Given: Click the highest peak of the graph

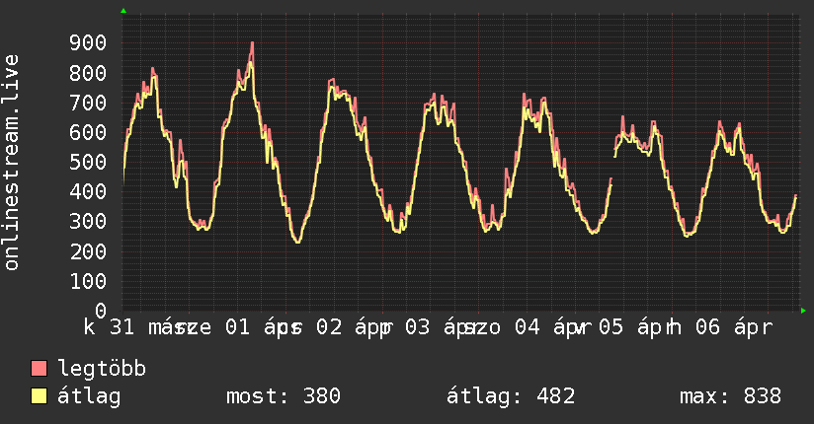Looking at the screenshot, I should tap(252, 43).
